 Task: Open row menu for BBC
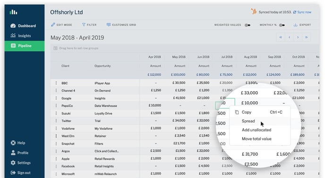[56, 83]
